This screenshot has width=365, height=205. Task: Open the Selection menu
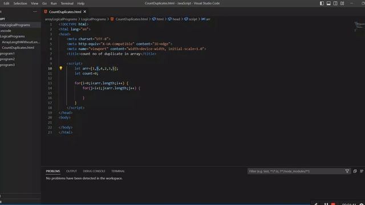click(20, 3)
